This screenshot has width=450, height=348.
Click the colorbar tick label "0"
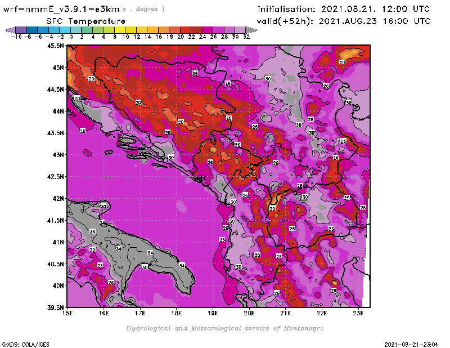point(71,37)
